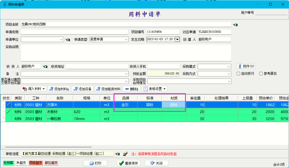Tick the 参考居右 checkbox
Viewport: 289px width, 168px height.
point(261,74)
